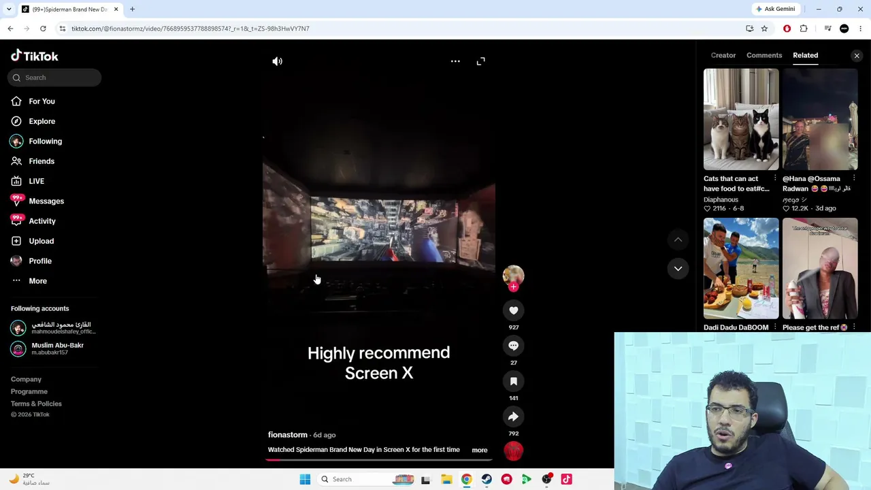Image resolution: width=871 pixels, height=490 pixels.
Task: Open the Dadi Dadu DaBOOM video thumbnail
Action: (741, 268)
